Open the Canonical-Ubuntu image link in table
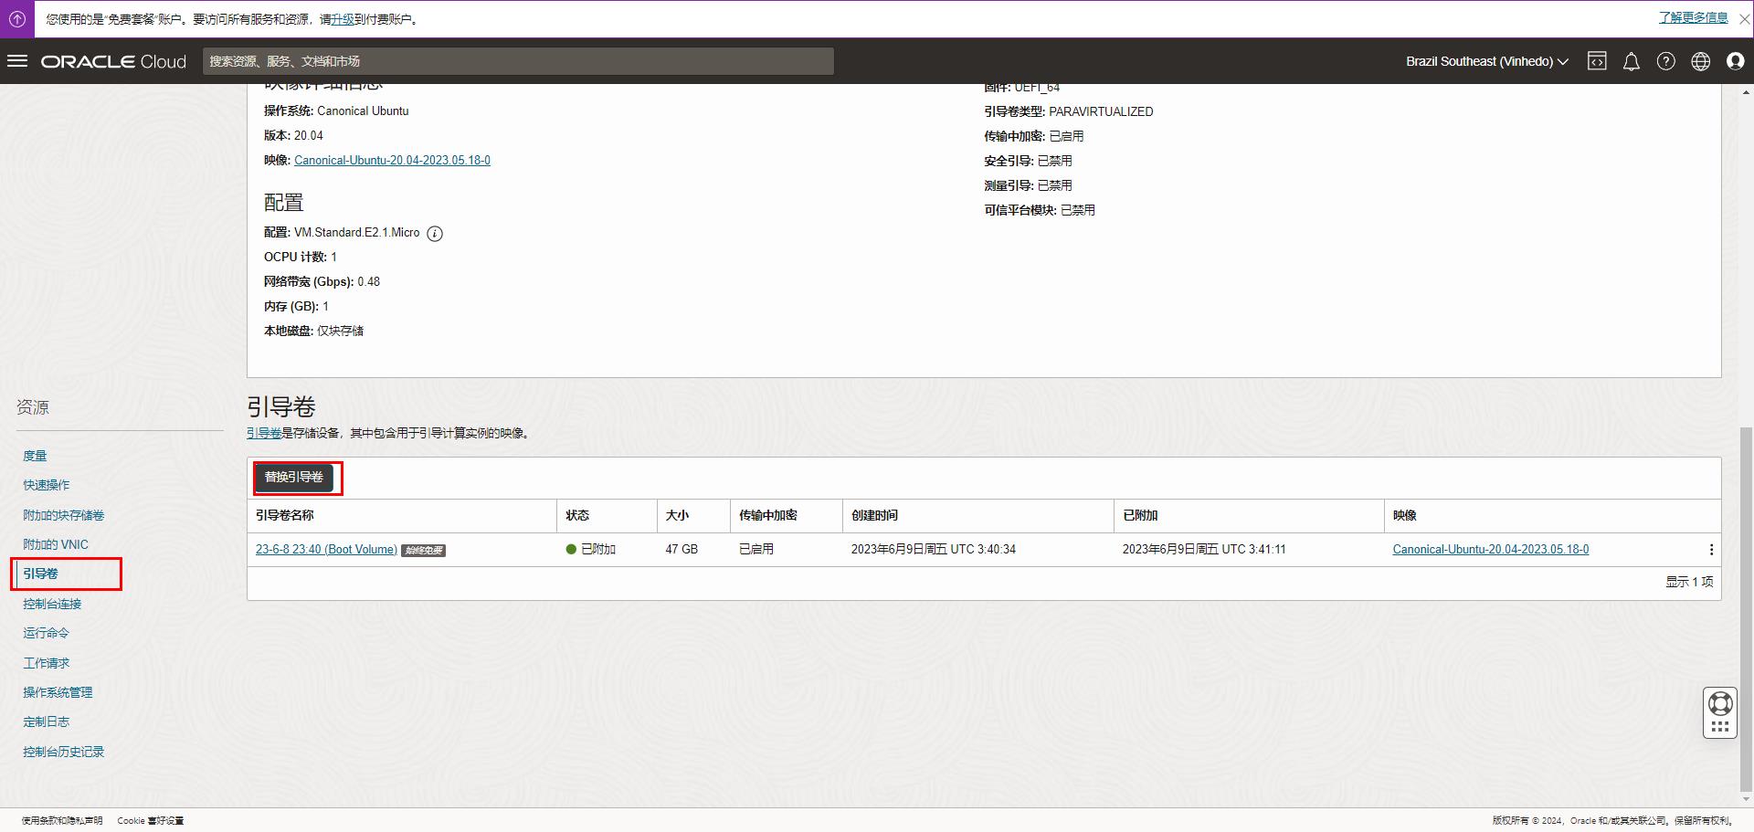 tap(1490, 550)
